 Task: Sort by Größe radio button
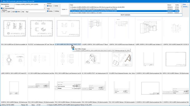54,6
